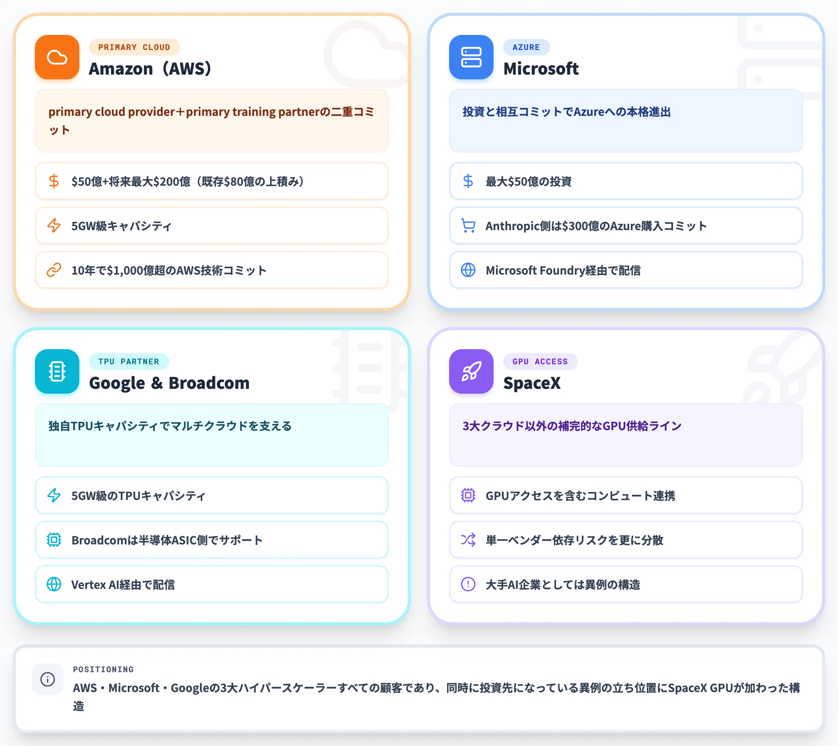Click the Google & Broadcom heading
Screen dimensions: 838x746
coord(169,383)
